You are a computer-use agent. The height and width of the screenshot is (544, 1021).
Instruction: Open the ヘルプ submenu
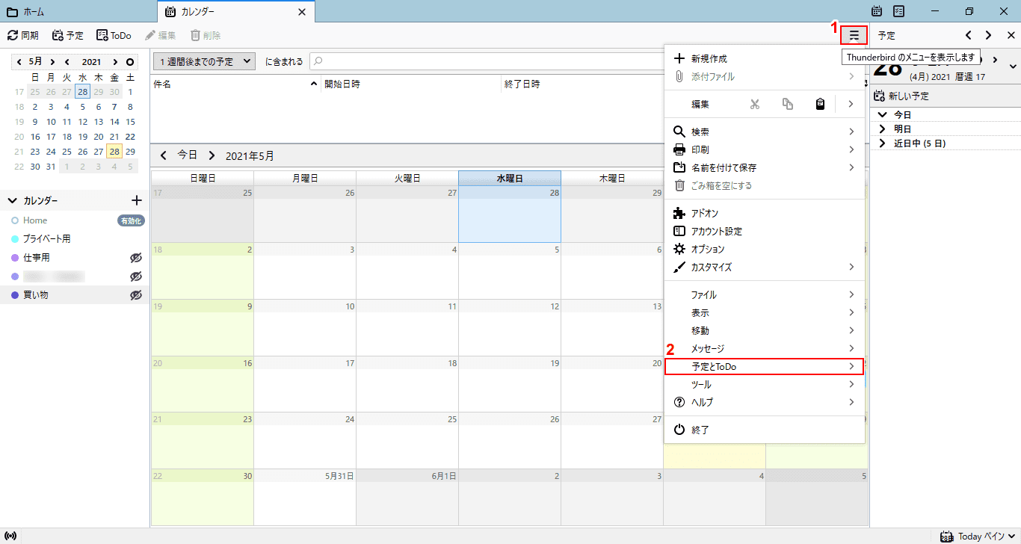(x=765, y=402)
